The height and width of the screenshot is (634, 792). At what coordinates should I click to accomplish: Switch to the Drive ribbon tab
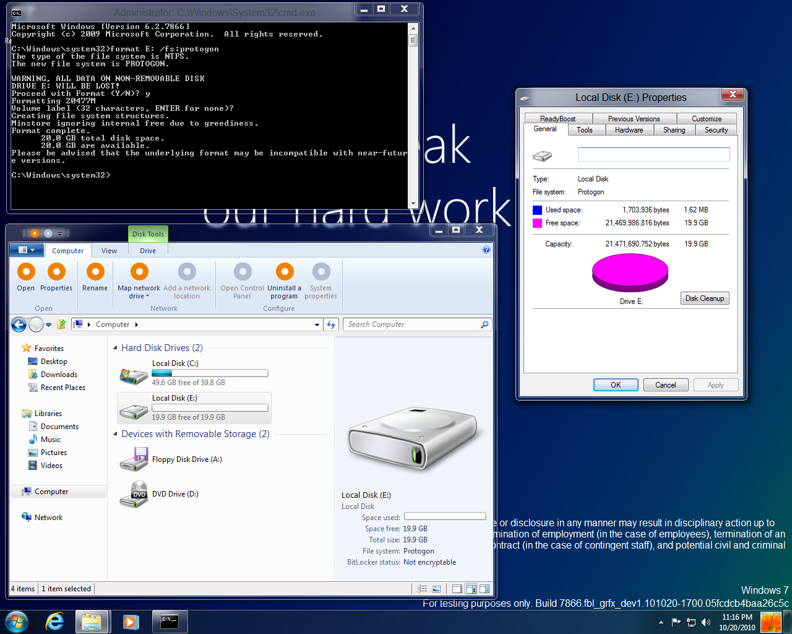click(148, 251)
